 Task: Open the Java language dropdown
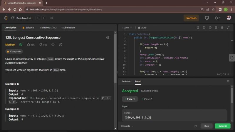127,28
